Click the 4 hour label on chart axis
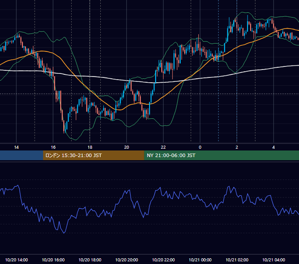The image size is (299, 264). pyautogui.click(x=273, y=147)
